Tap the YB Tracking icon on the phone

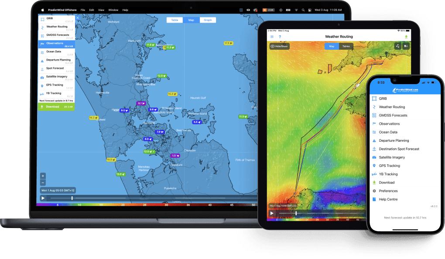tap(374, 174)
